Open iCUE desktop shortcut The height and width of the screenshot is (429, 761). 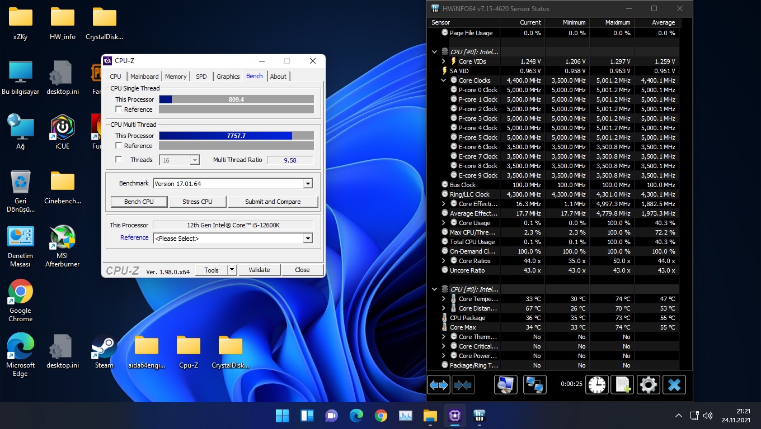coord(62,132)
